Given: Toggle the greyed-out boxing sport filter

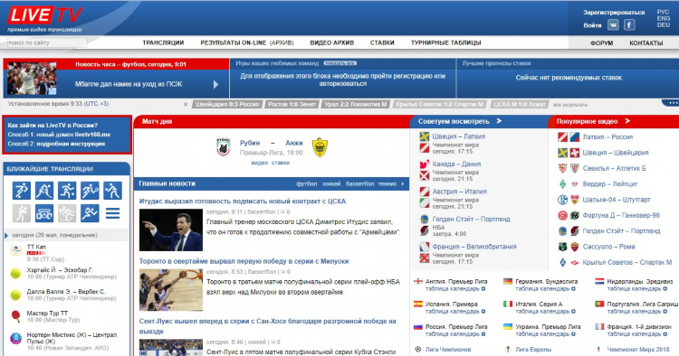Looking at the screenshot, I should 22,213.
